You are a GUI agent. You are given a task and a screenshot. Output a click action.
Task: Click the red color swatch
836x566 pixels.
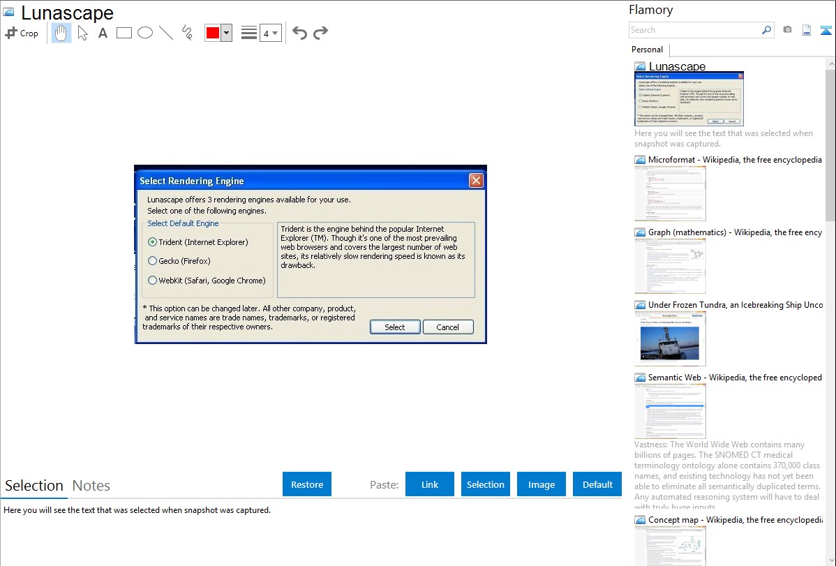point(213,33)
